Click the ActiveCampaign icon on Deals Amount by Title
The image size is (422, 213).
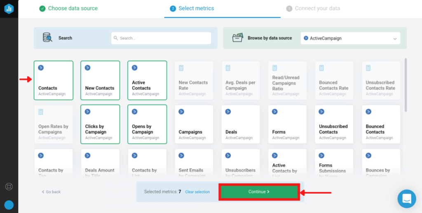point(88,155)
